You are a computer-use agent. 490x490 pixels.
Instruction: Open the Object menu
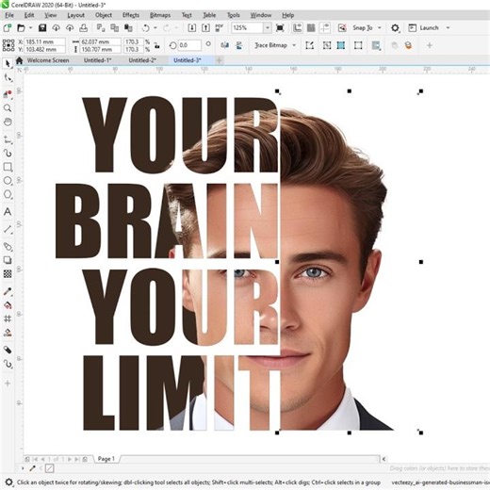104,15
